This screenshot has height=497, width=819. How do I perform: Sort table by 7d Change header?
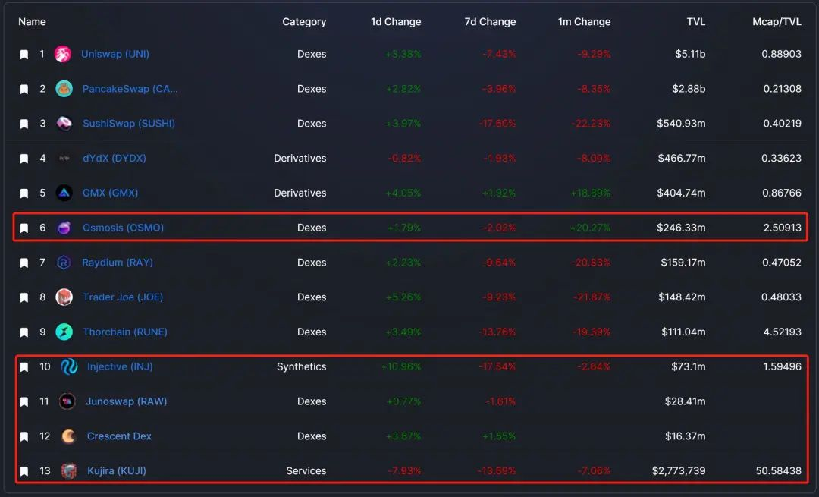pos(490,22)
